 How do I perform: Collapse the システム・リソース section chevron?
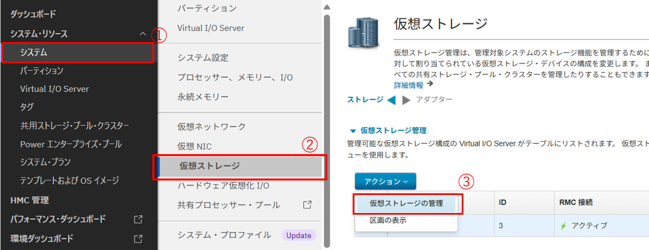(143, 34)
